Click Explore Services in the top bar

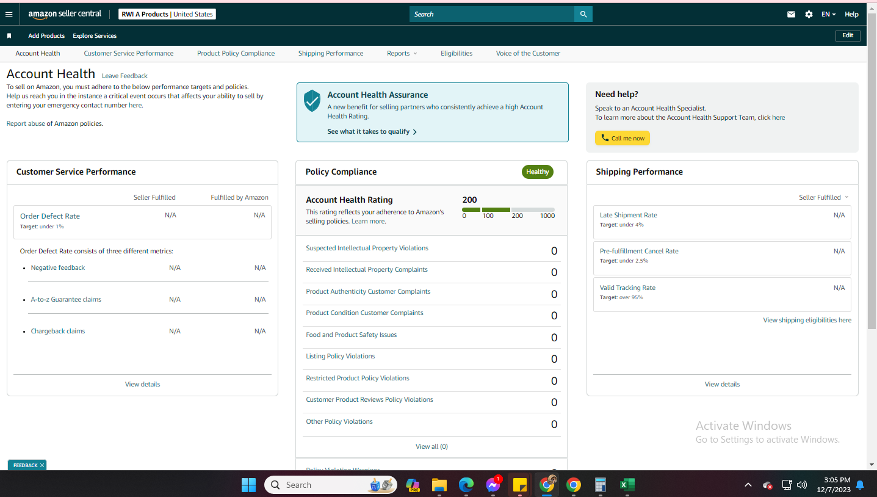pyautogui.click(x=95, y=36)
